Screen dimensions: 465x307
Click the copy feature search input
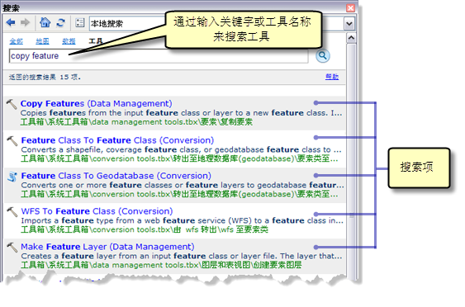pos(159,56)
